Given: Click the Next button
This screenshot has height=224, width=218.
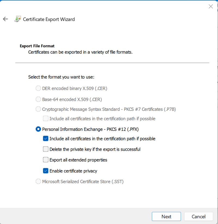Looking at the screenshot, I should coord(166,217).
